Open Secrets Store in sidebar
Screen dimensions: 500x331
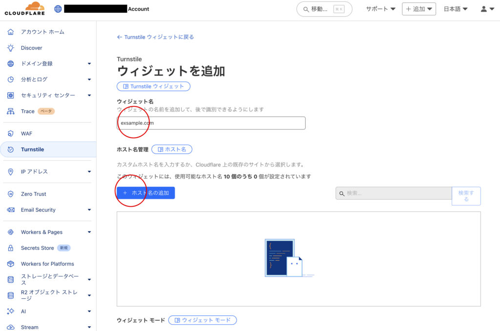point(37,248)
